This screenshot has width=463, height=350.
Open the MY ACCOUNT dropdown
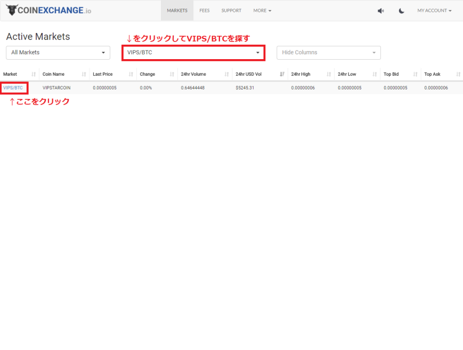434,10
